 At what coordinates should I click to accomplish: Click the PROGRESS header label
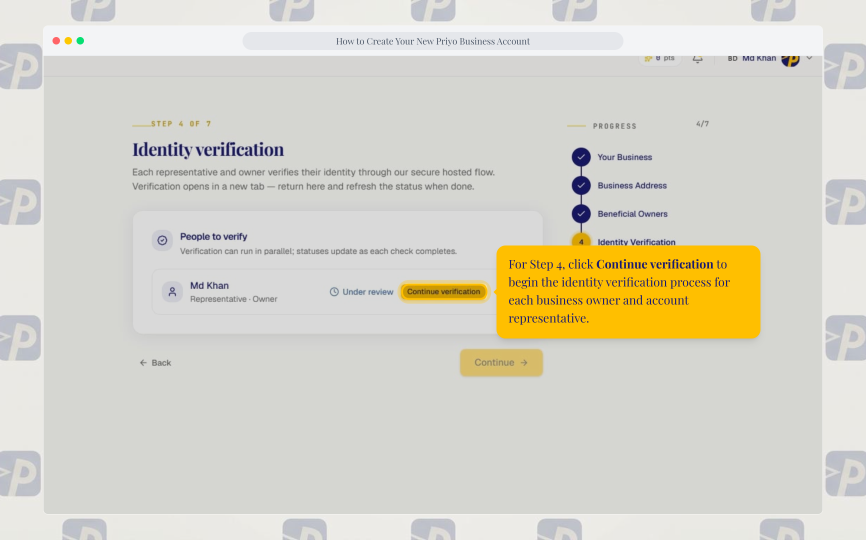click(x=615, y=126)
